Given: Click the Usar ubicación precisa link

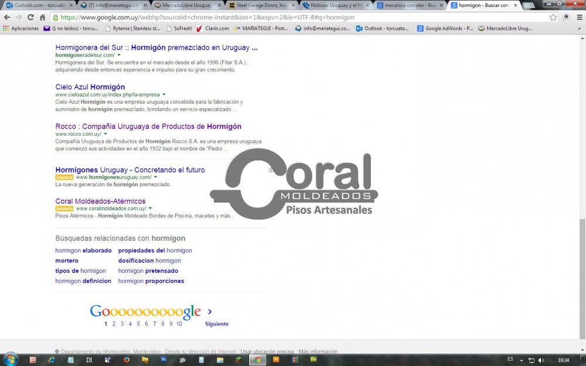Looking at the screenshot, I should pyautogui.click(x=267, y=351).
